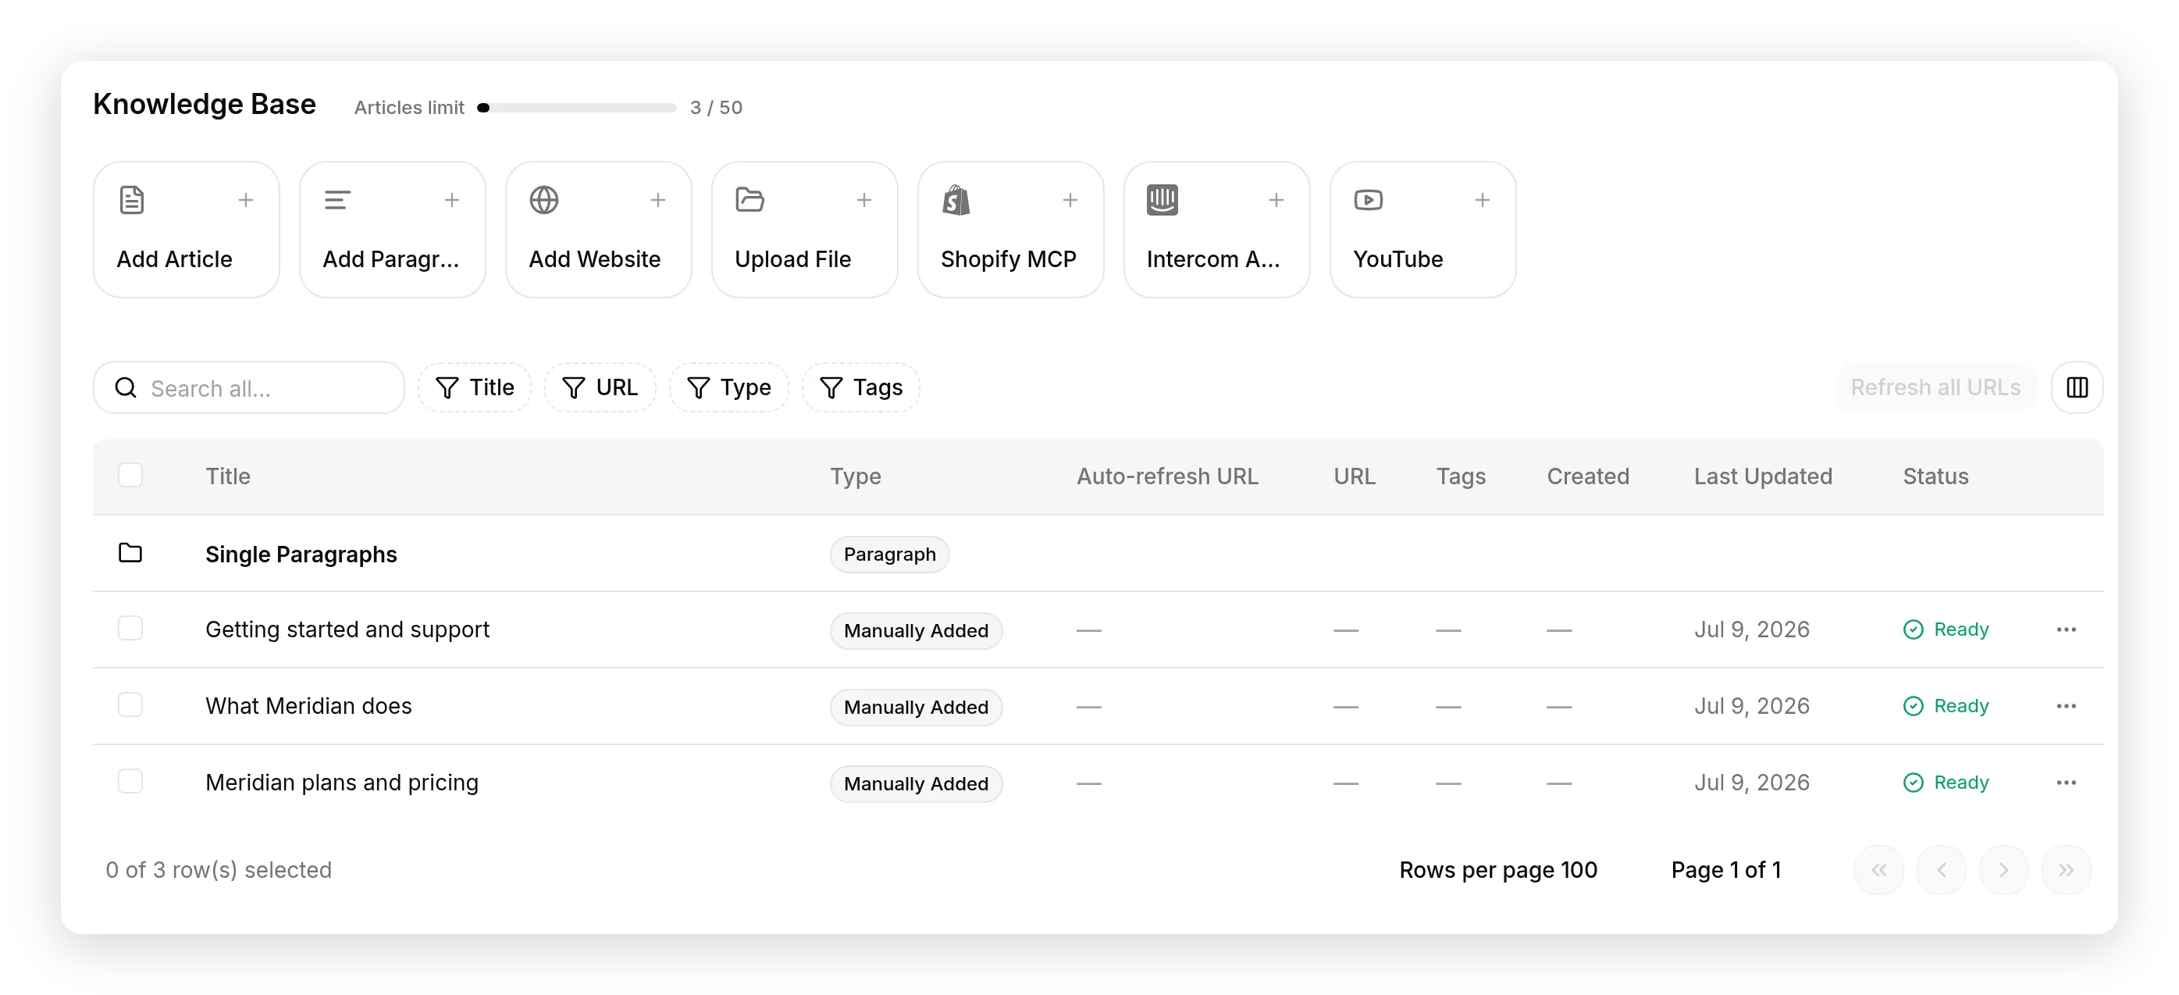Image resolution: width=2179 pixels, height=995 pixels.
Task: Click the Status column header
Action: 1935,476
